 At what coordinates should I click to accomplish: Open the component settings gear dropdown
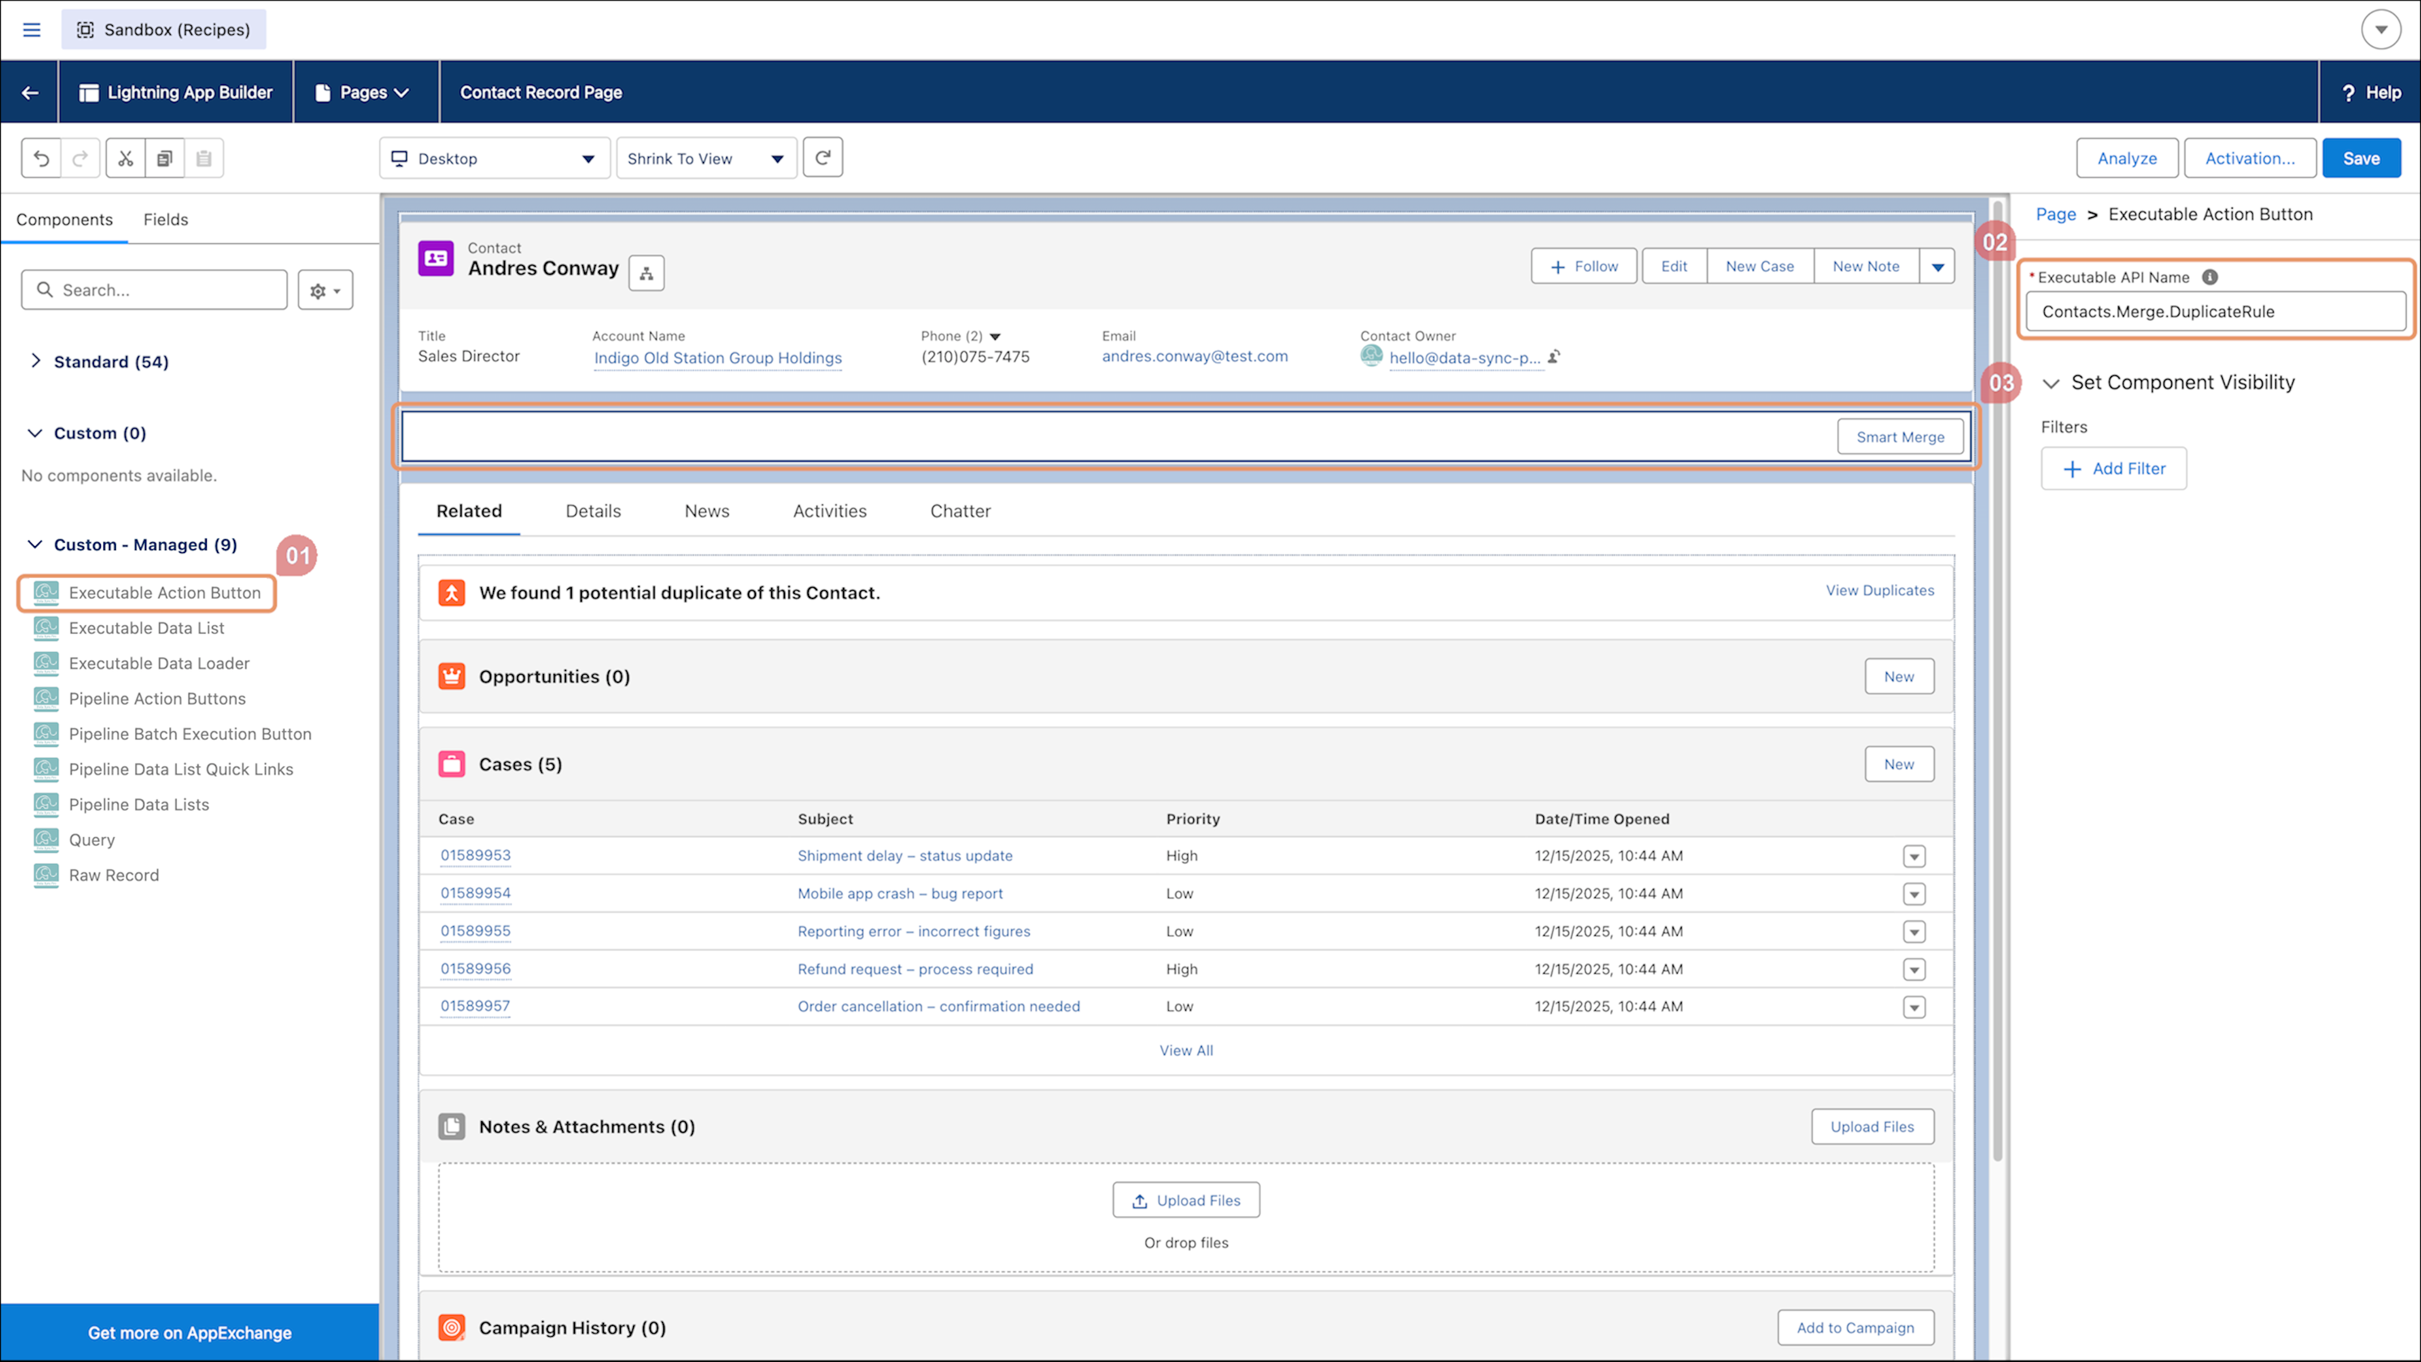pyautogui.click(x=325, y=291)
